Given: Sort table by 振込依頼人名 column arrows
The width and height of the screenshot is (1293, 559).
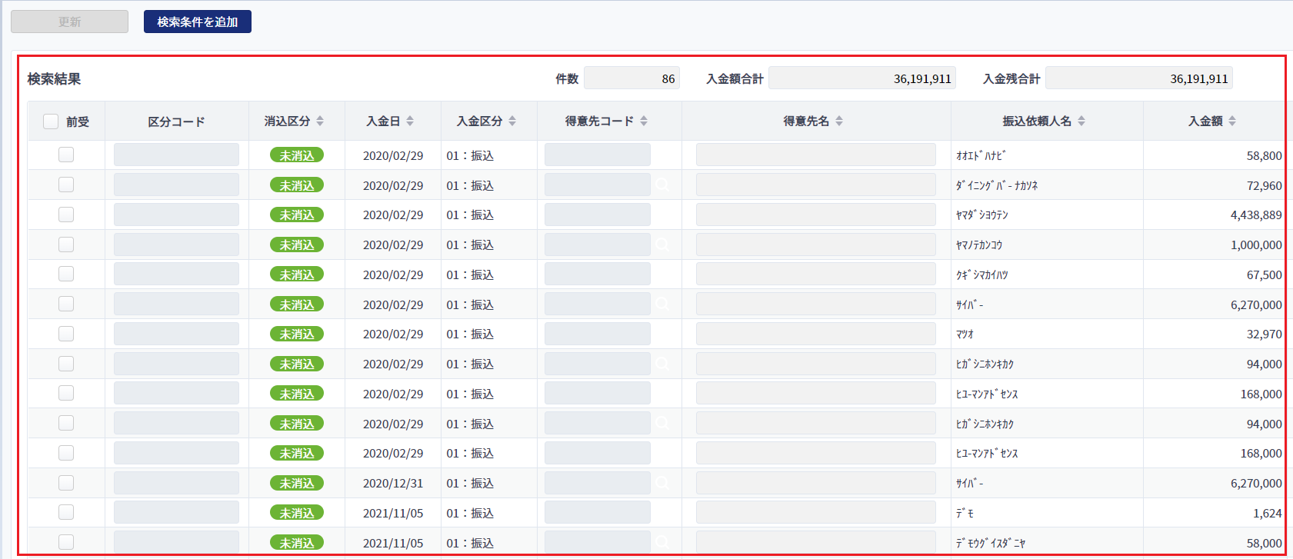Looking at the screenshot, I should pyautogui.click(x=1081, y=121).
